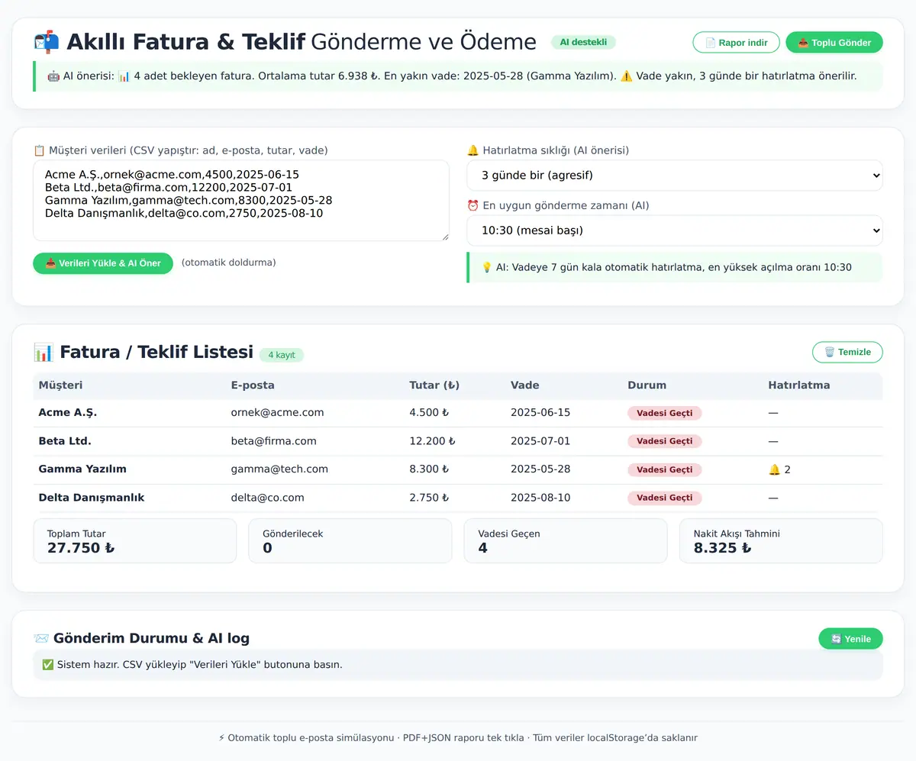Screen dimensions: 916x761
Task: Click the Vadesi Geçti badge for Acme A.Ş.
Action: (664, 413)
